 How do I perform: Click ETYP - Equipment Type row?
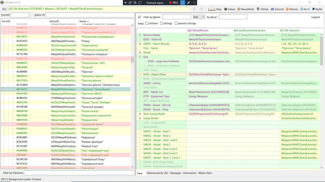(228, 97)
